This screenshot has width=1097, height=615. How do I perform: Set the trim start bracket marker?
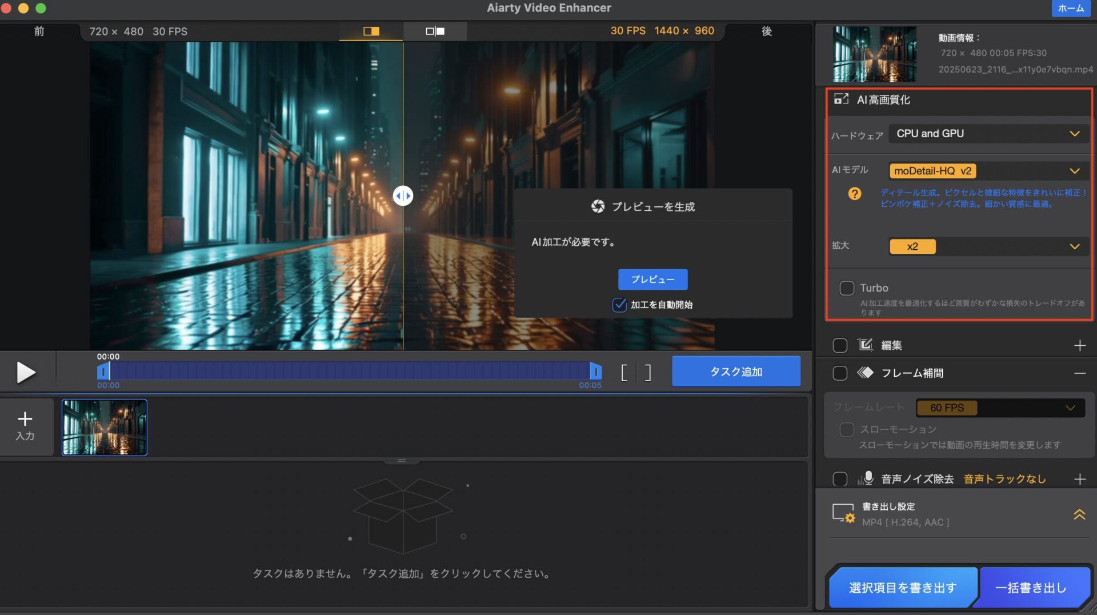[x=624, y=373]
